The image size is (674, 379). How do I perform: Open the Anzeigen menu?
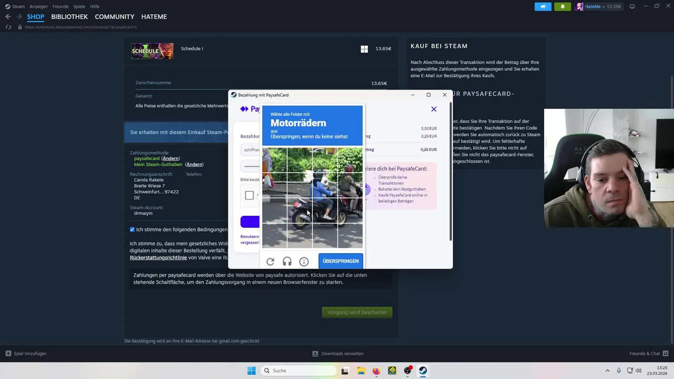click(x=38, y=6)
